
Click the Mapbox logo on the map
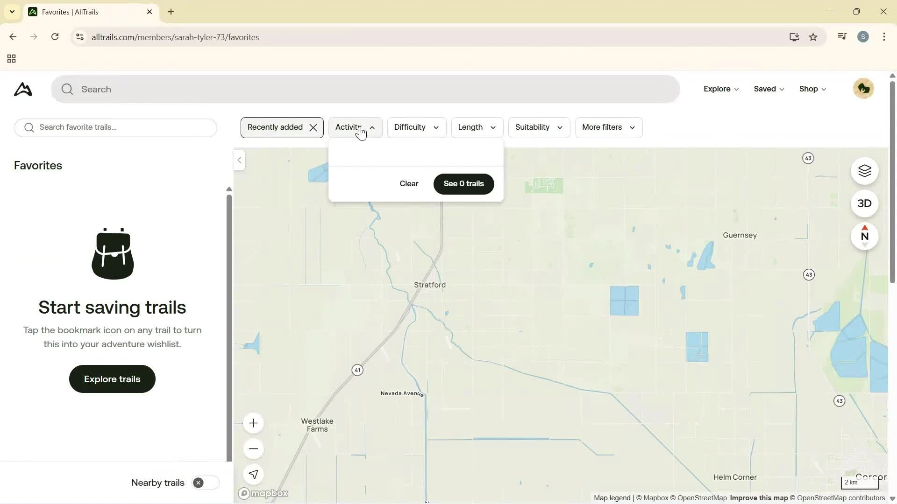point(263,493)
